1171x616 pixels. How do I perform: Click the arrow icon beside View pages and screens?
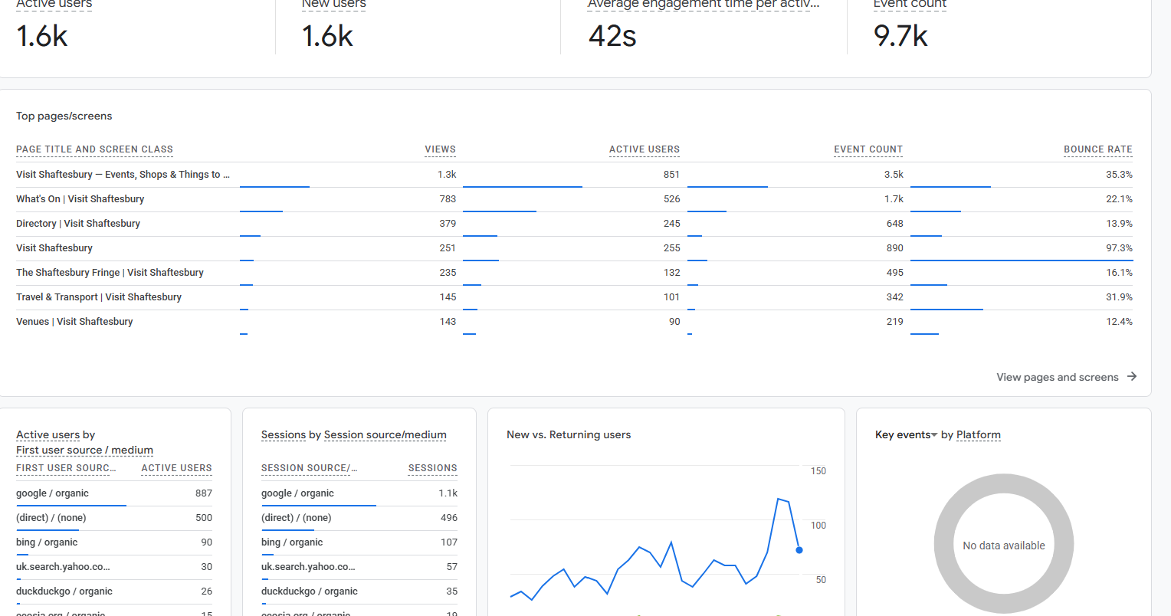click(x=1132, y=376)
